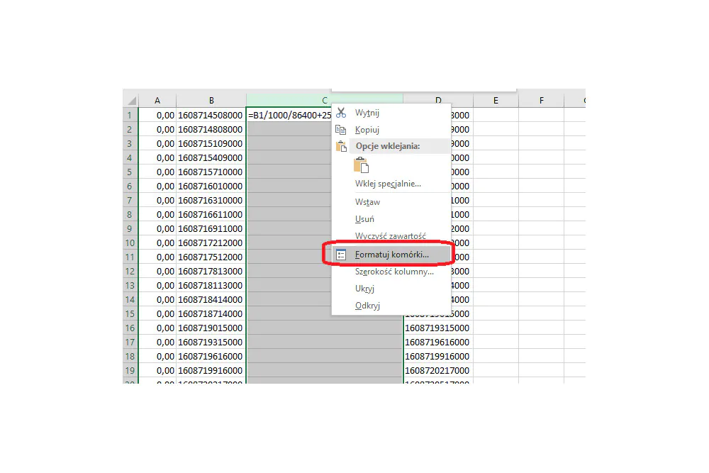Screen dimensions: 709x473
Task: Open Wklej specjalnie... option
Action: 388,184
